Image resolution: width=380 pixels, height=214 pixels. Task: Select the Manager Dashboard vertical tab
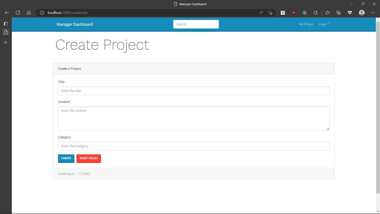click(x=6, y=32)
